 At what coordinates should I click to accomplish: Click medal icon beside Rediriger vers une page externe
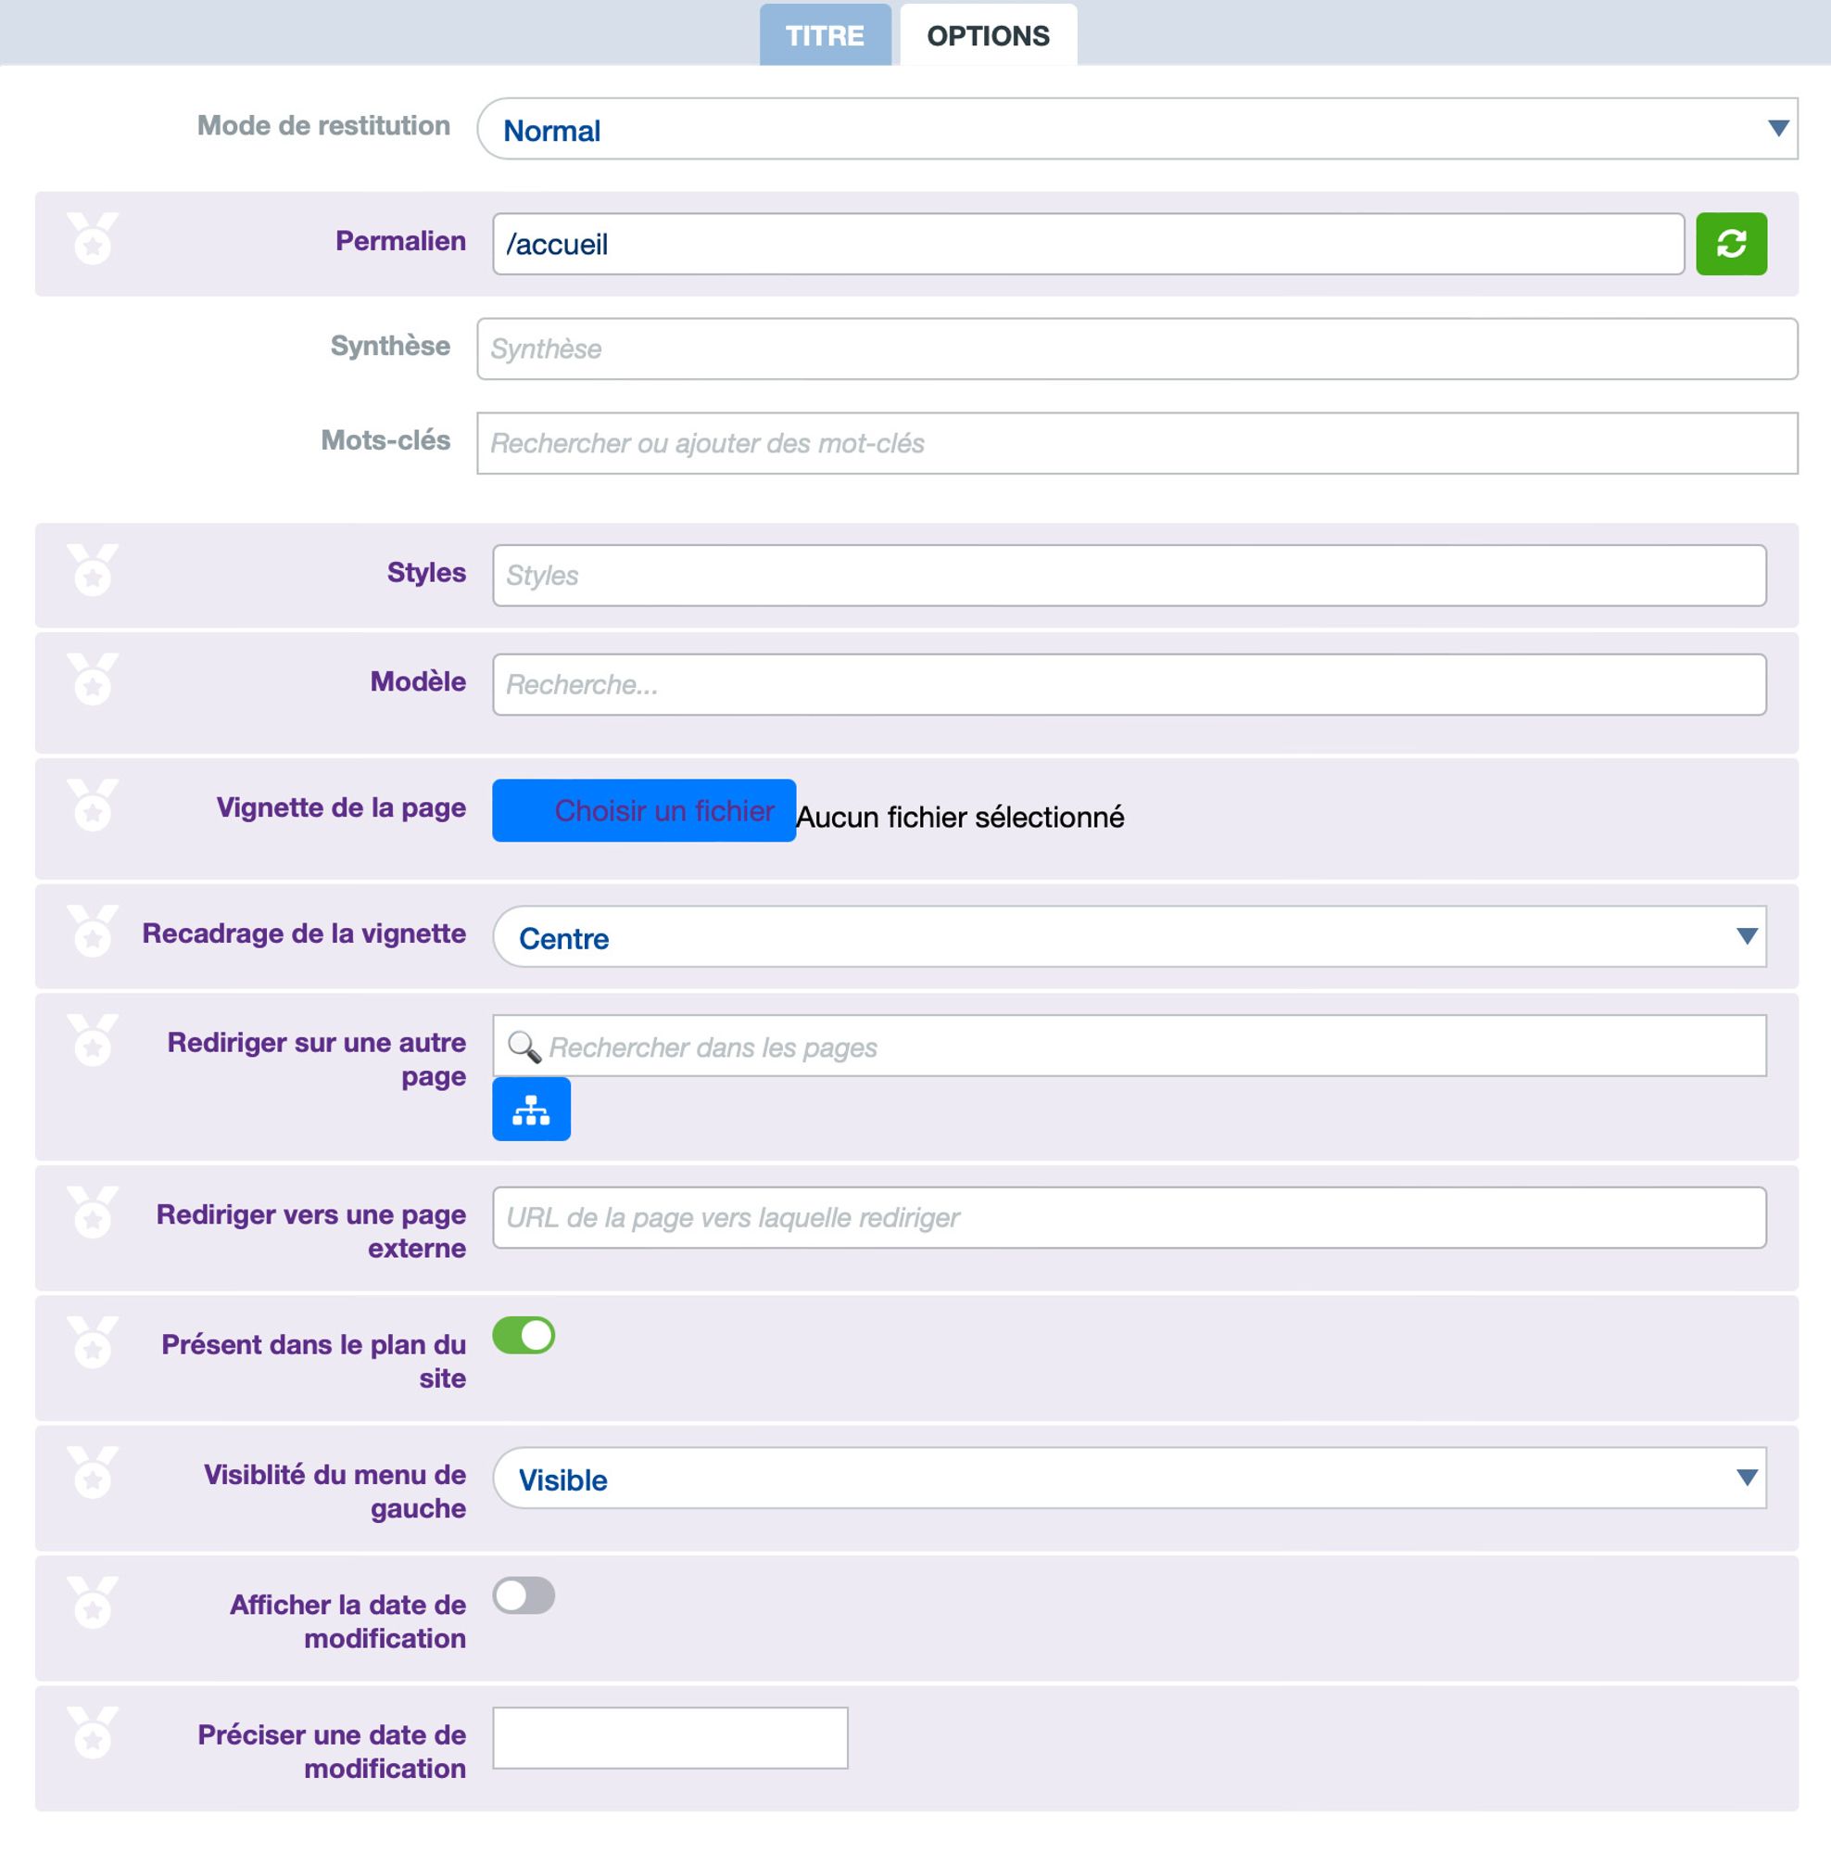(x=93, y=1212)
